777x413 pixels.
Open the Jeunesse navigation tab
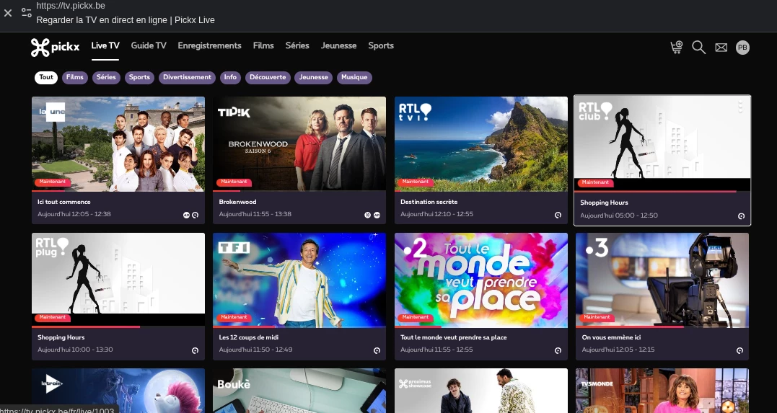click(338, 45)
